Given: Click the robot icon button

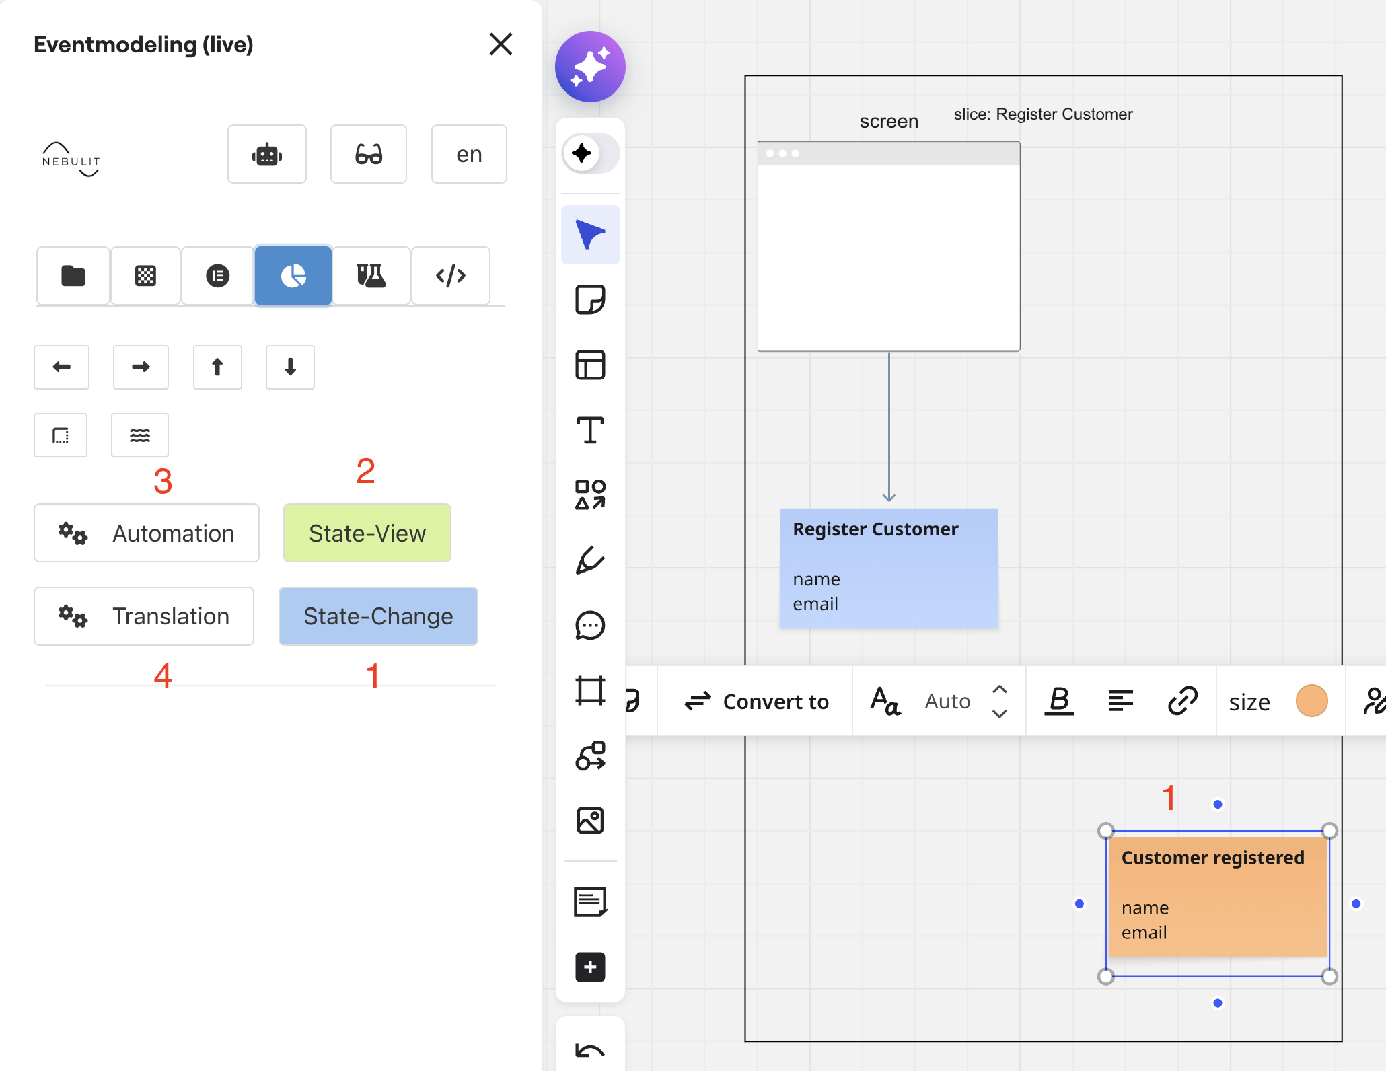Looking at the screenshot, I should [266, 154].
